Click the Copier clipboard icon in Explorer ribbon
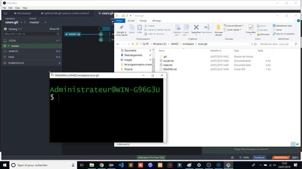302x169 pixels. [x=132, y=28]
